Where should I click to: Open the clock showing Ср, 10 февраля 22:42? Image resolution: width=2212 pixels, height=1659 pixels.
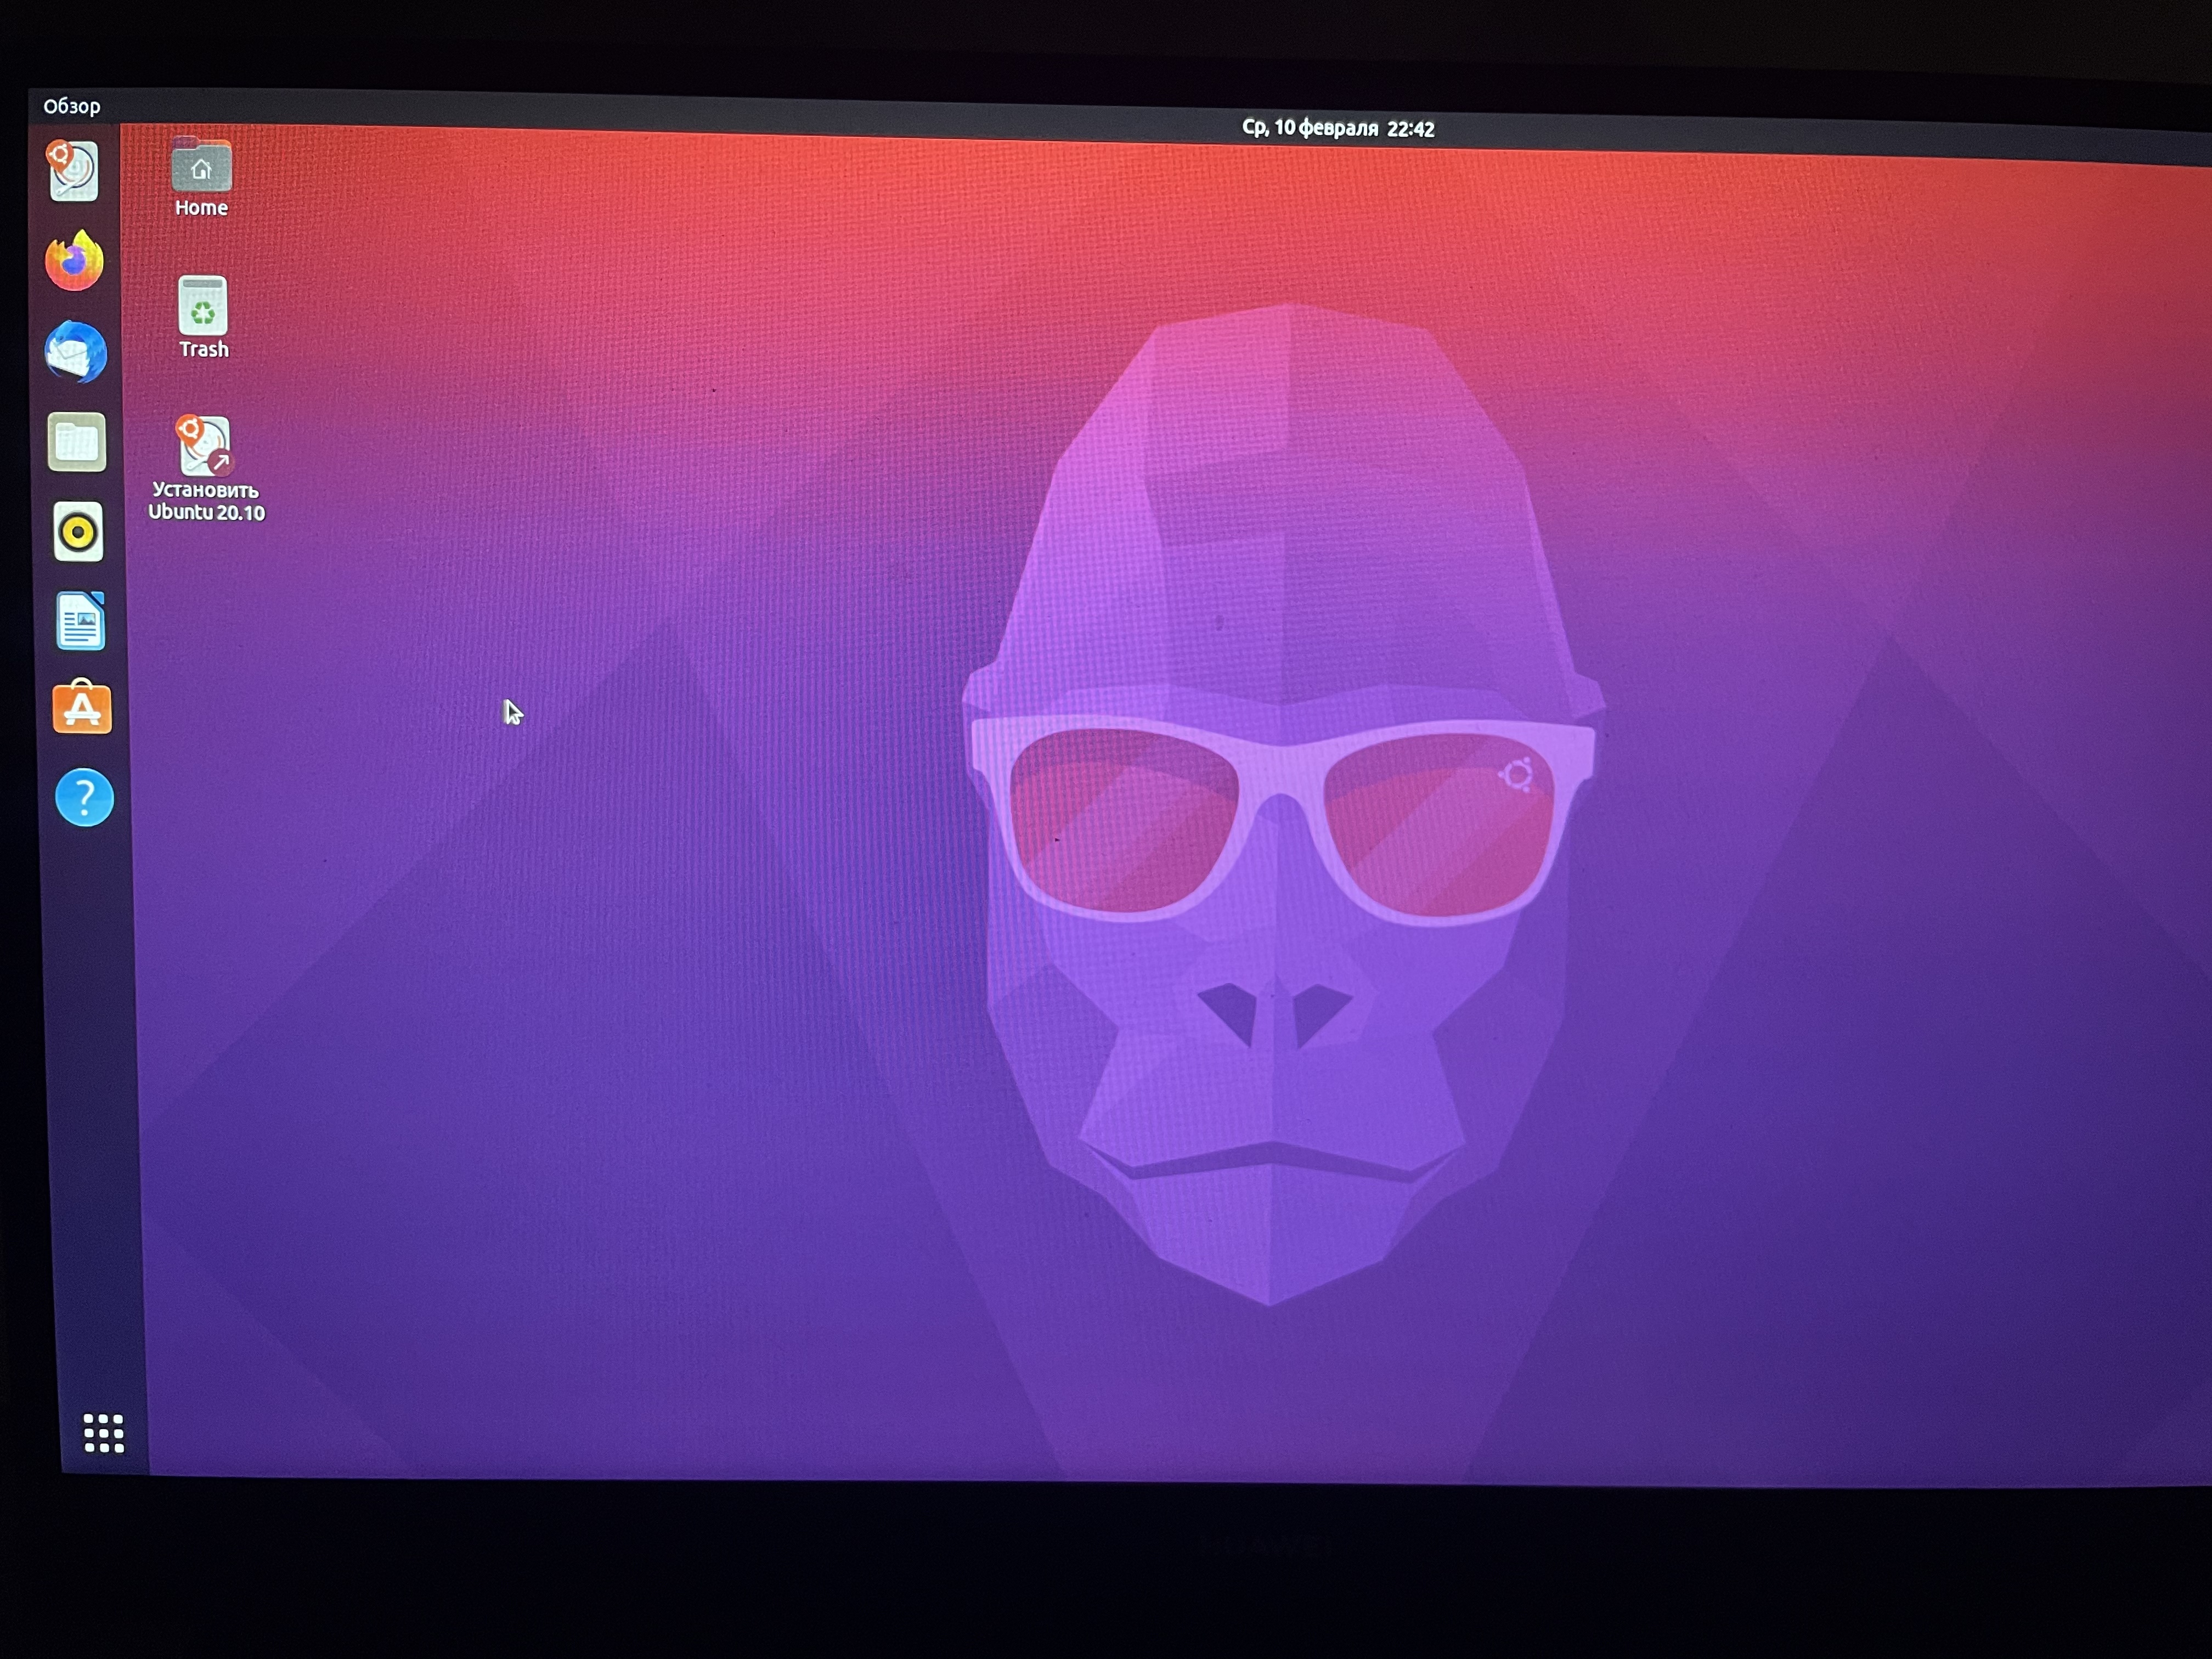pyautogui.click(x=1338, y=128)
